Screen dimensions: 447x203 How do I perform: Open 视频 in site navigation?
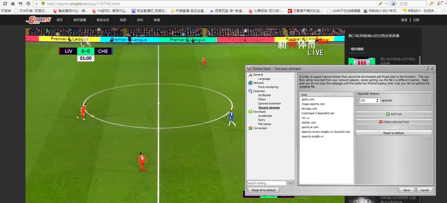coord(123,20)
